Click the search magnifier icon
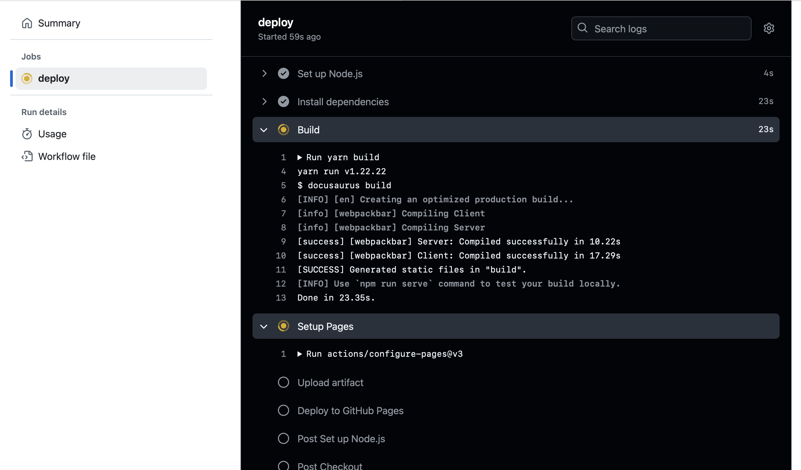Viewport: 801px width, 470px height. click(582, 28)
